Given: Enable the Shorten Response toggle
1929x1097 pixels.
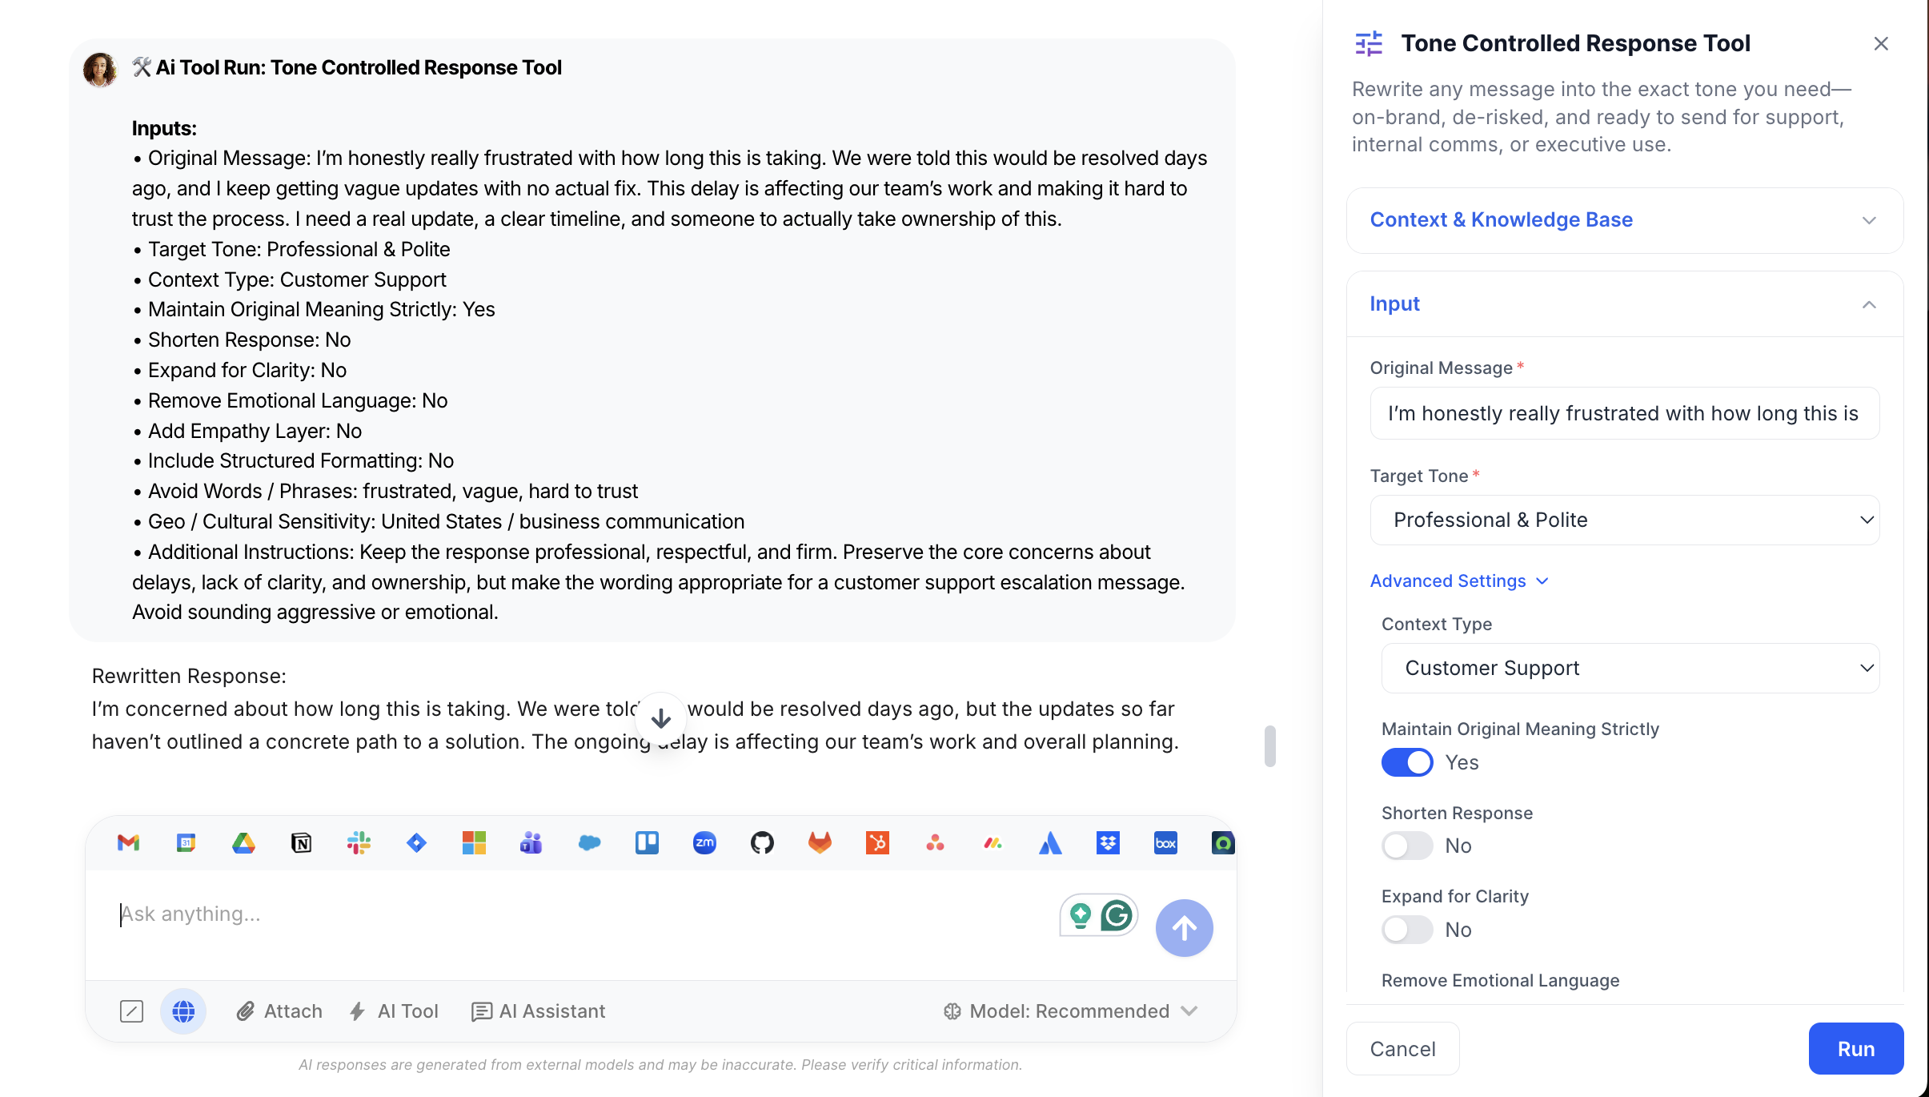Looking at the screenshot, I should (x=1406, y=846).
